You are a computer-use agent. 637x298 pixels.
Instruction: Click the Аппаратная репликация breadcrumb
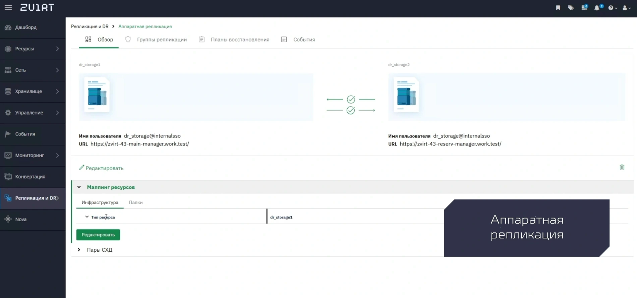pos(145,26)
